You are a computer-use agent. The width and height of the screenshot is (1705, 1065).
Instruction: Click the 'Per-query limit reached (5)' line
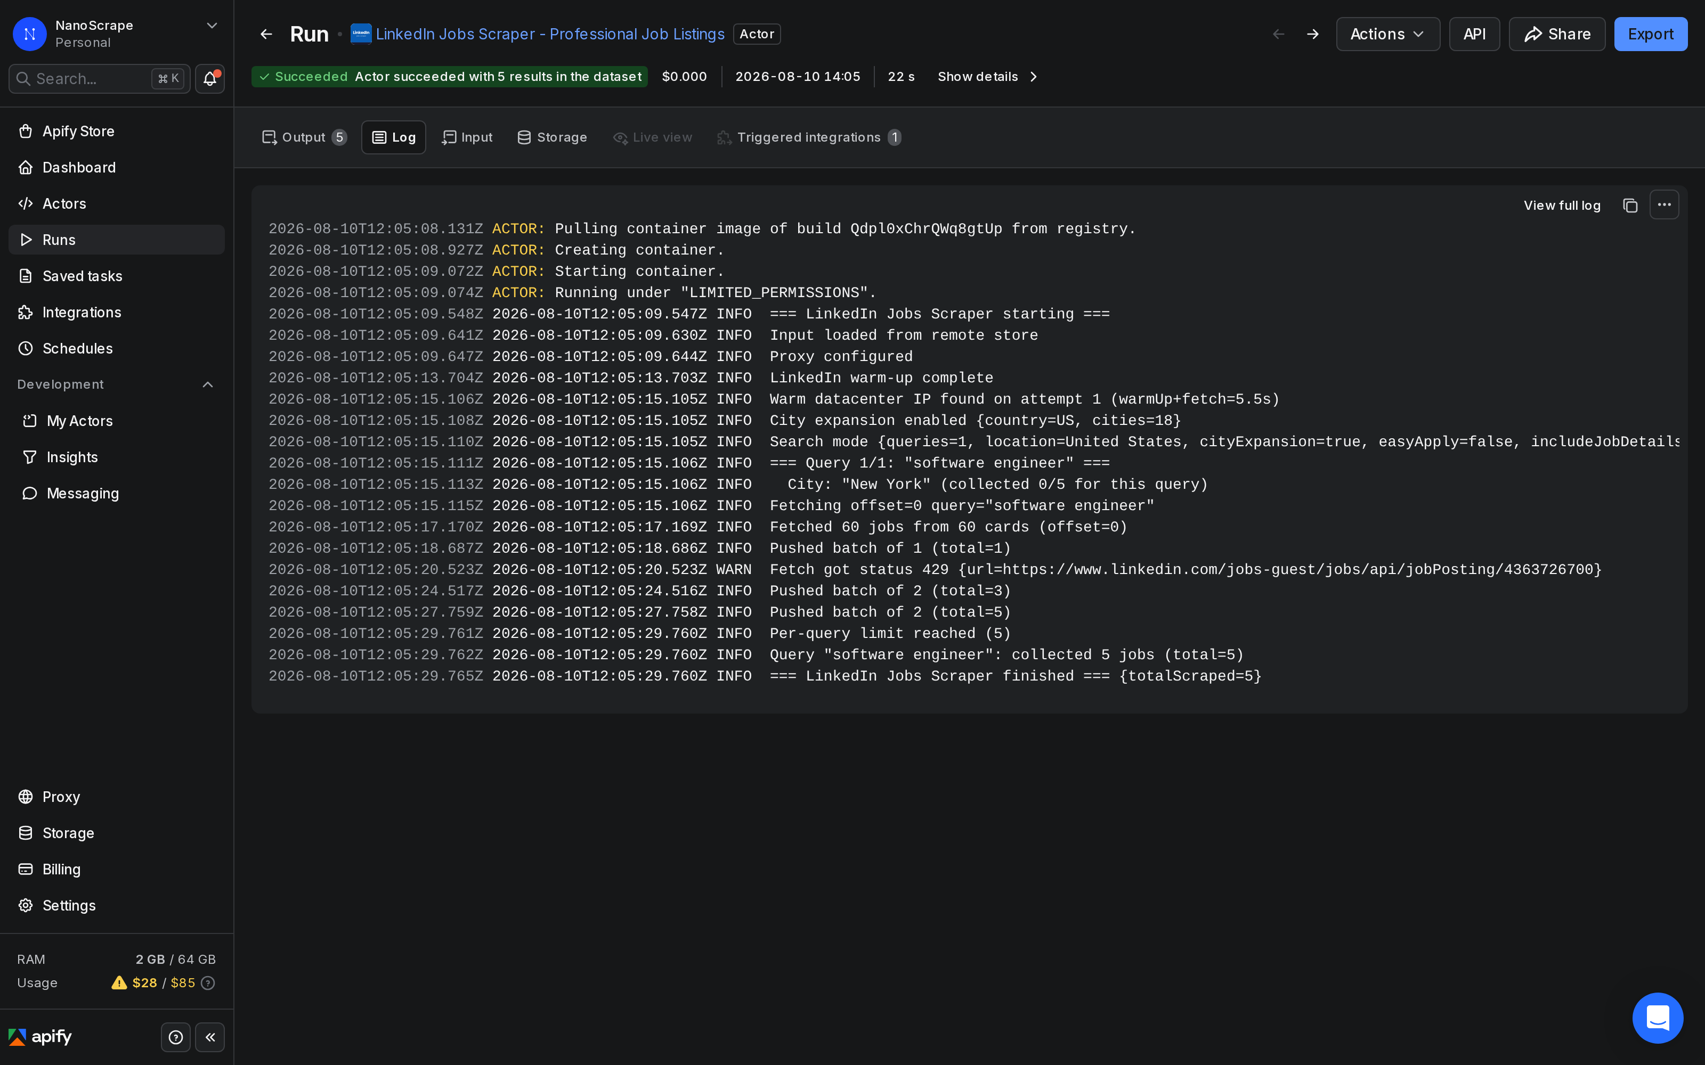[x=640, y=634]
